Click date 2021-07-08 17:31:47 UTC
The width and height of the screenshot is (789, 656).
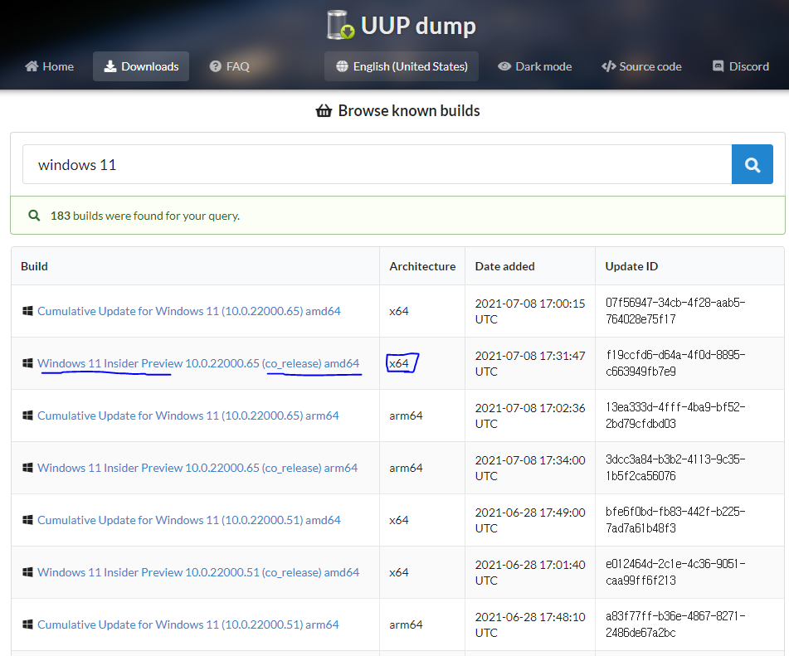pos(530,364)
